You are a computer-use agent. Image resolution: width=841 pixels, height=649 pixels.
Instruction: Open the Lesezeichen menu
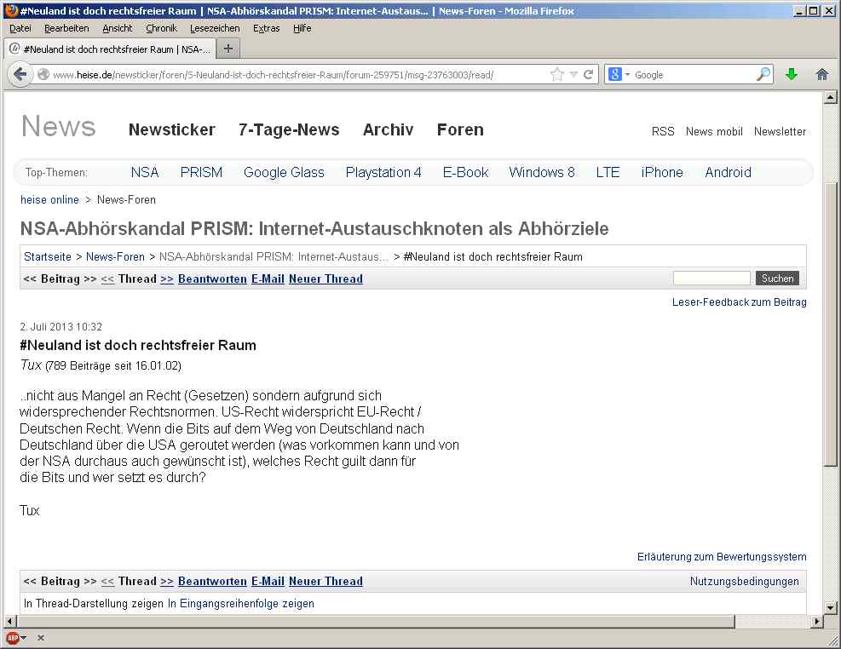point(215,28)
